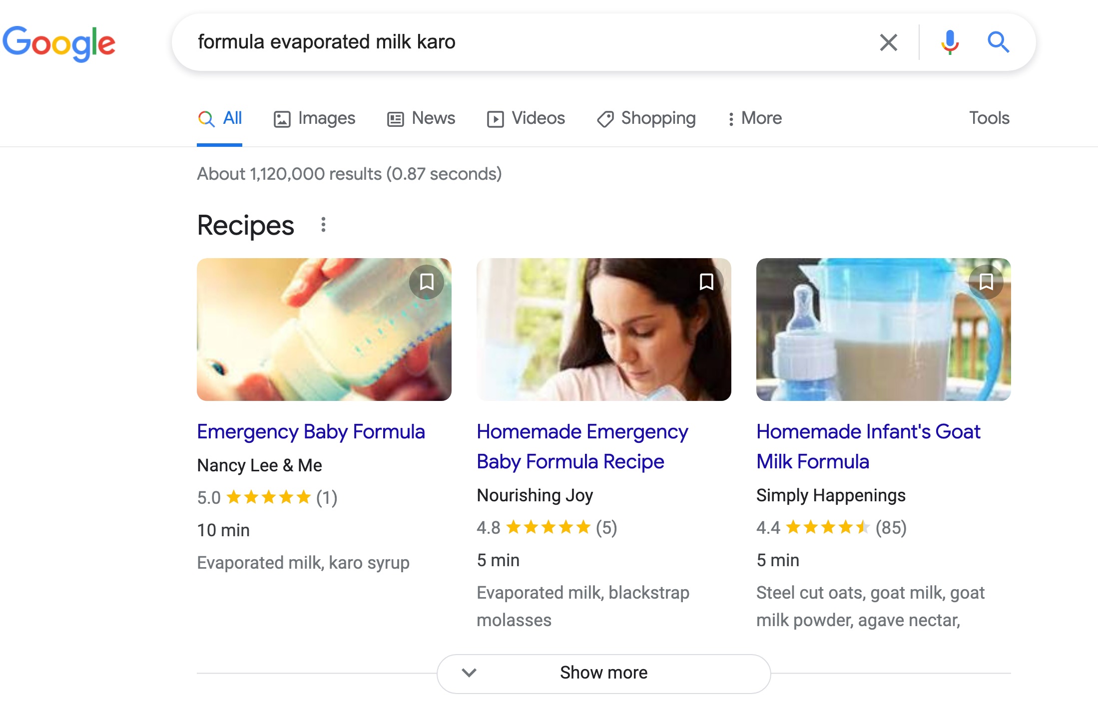Image resolution: width=1098 pixels, height=708 pixels.
Task: Save the Homemade Emergency Baby Formula Recipe bookmark
Action: pos(706,282)
